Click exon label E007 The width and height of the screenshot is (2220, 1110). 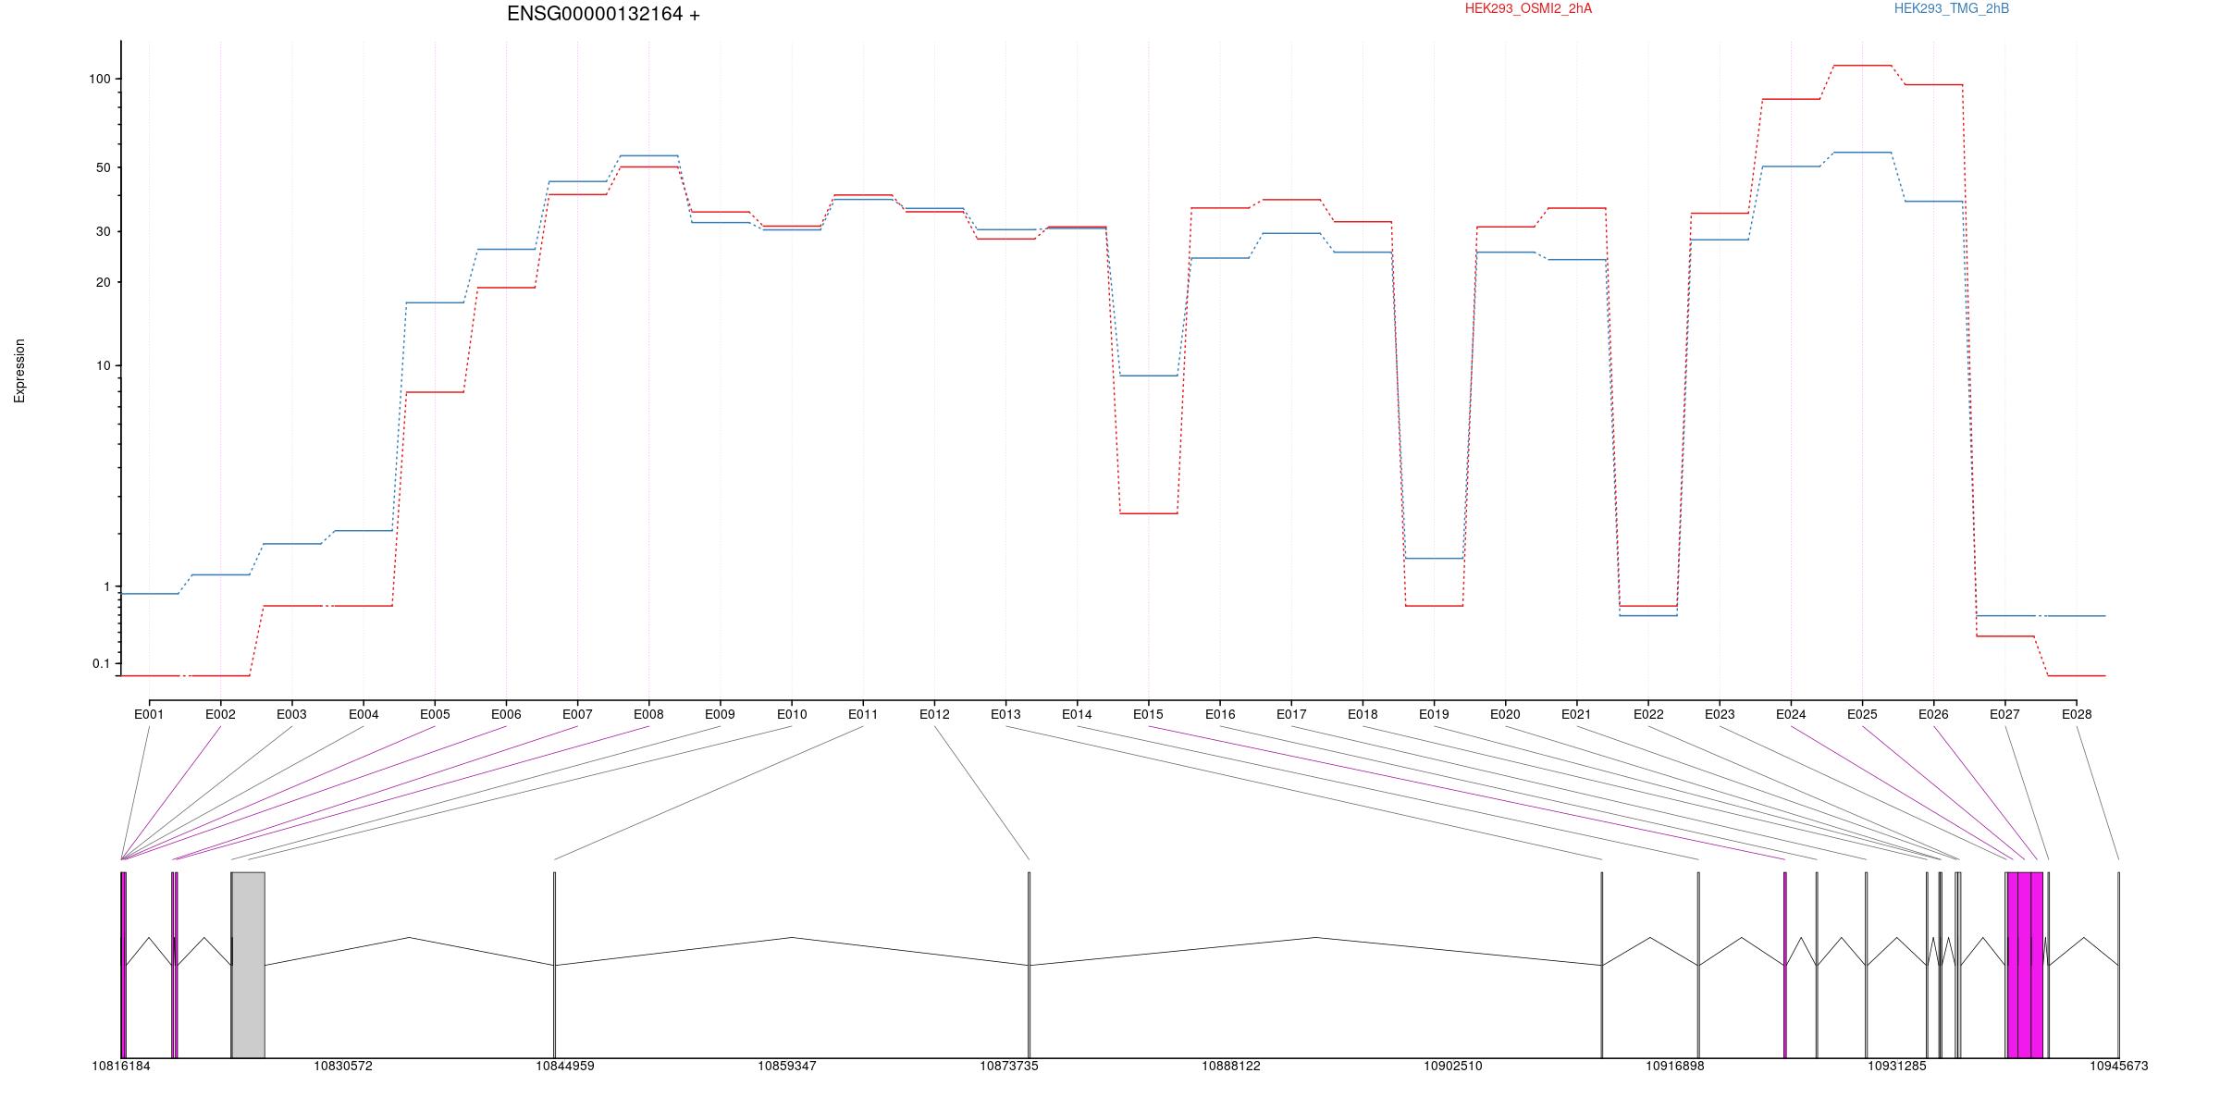pos(577,714)
